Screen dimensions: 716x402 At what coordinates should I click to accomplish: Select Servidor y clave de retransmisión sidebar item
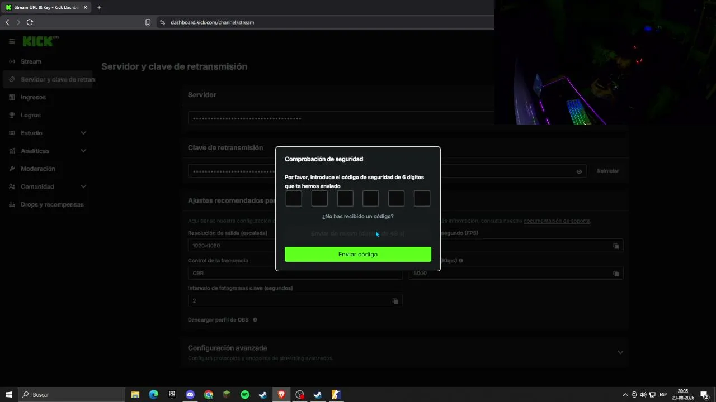(48, 79)
